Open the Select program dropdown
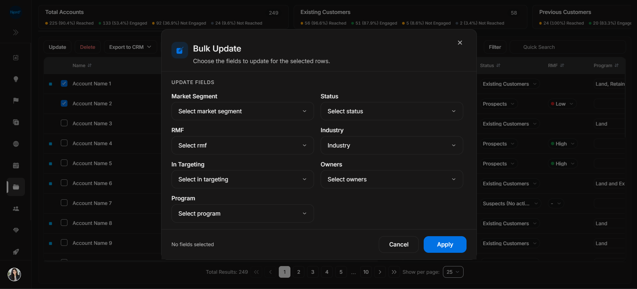This screenshot has width=637, height=289. [x=243, y=214]
